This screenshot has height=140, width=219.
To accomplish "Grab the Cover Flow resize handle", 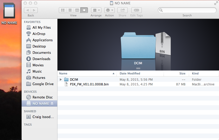I will pos(138,68).
